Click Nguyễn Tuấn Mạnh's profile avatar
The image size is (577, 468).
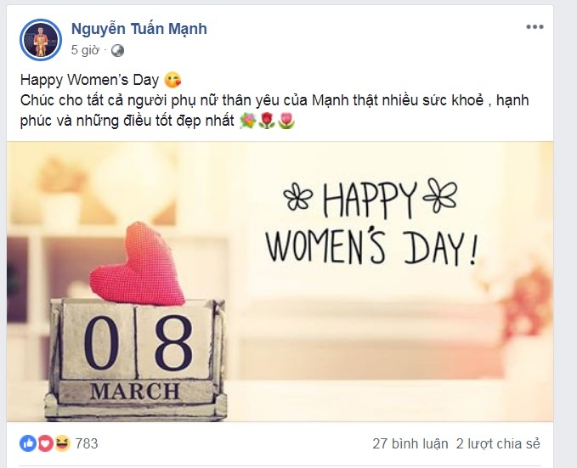(40, 39)
